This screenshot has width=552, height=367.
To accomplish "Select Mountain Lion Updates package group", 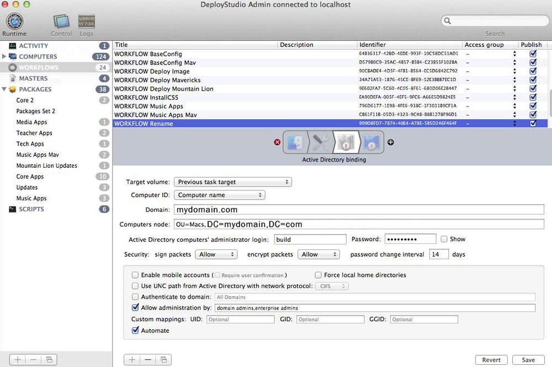I will point(46,166).
